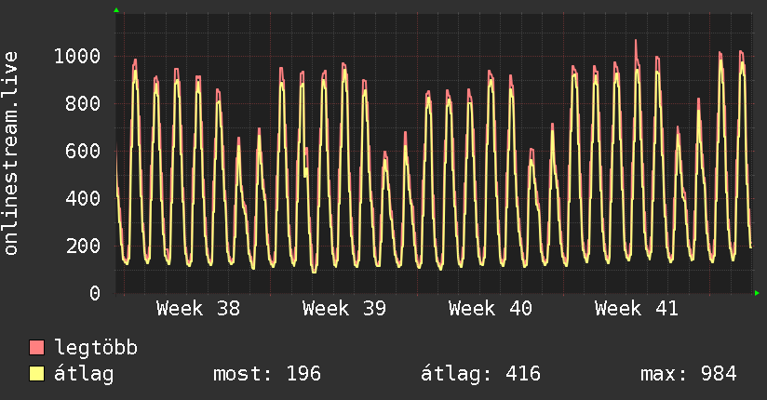Click the pink legtöbb legend swatch
This screenshot has height=400, width=767.
(x=36, y=347)
